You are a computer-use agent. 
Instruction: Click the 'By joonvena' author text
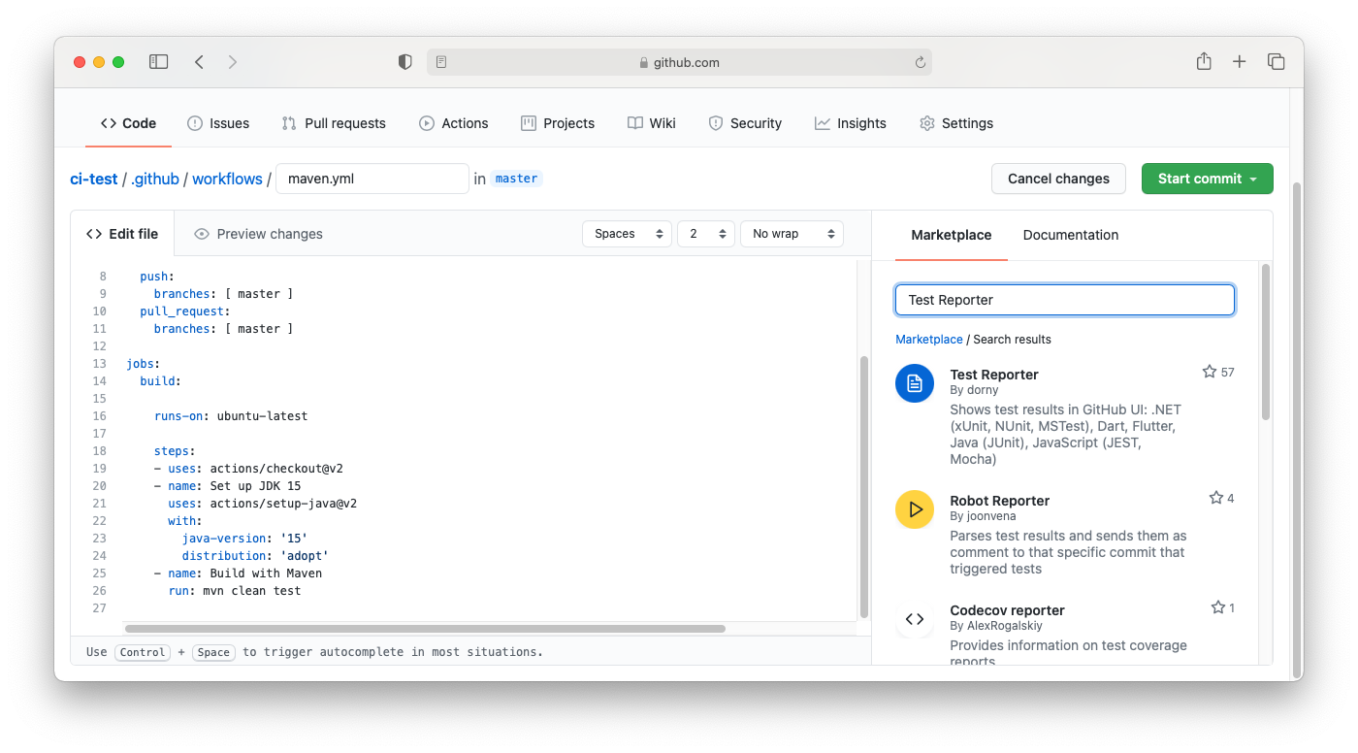coord(983,516)
